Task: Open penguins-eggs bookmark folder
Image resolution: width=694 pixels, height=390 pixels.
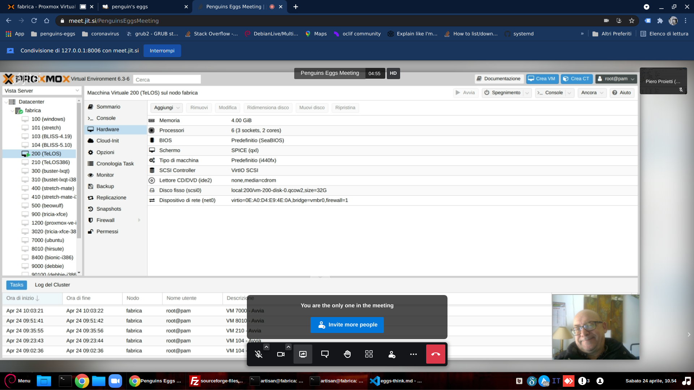Action: point(53,34)
